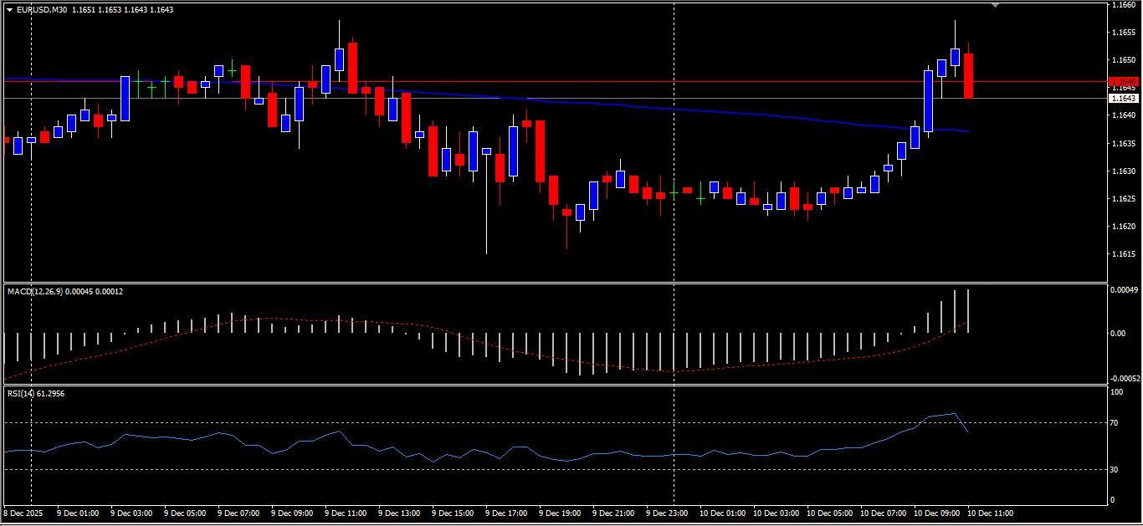Click the gray chart shift marker triangle
This screenshot has height=526, width=1143.
tap(995, 5)
